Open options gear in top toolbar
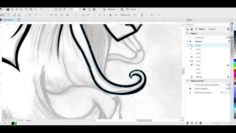Viewport: 236px width, 133px height. (122, 9)
